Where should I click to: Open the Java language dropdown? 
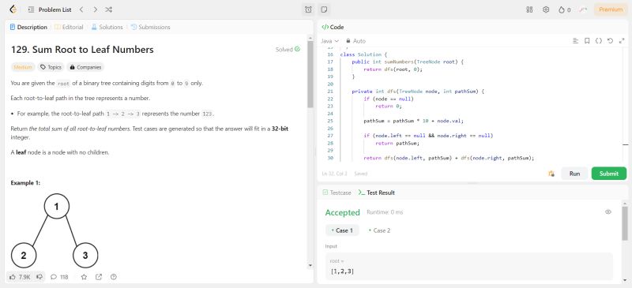[329, 41]
